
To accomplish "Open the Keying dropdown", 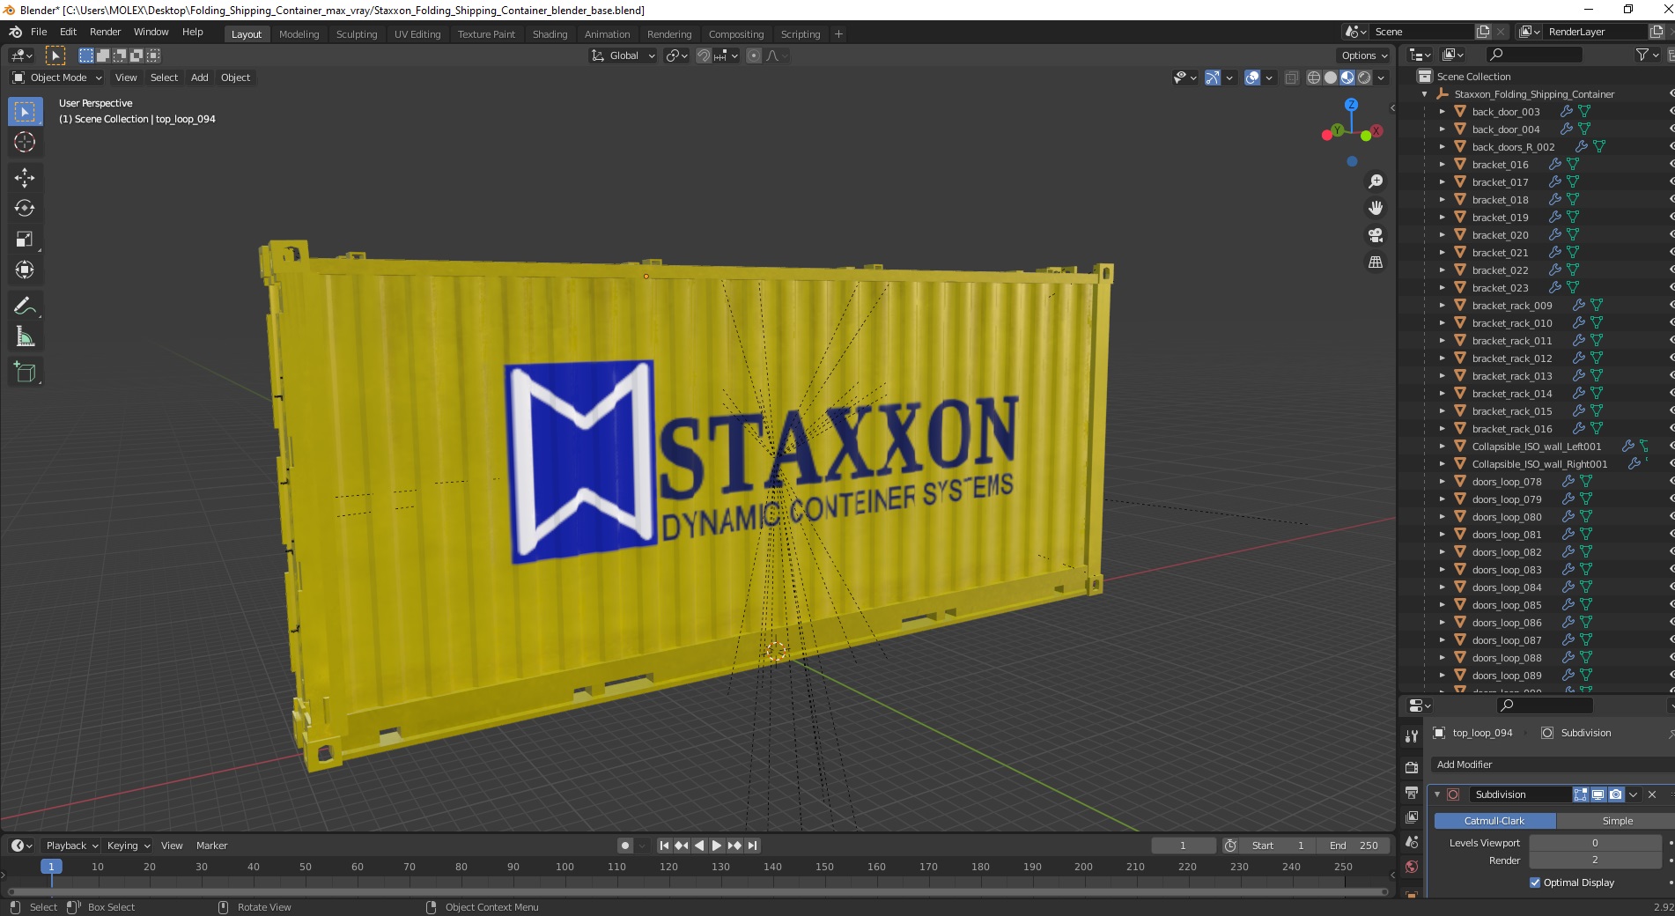I will (x=129, y=846).
